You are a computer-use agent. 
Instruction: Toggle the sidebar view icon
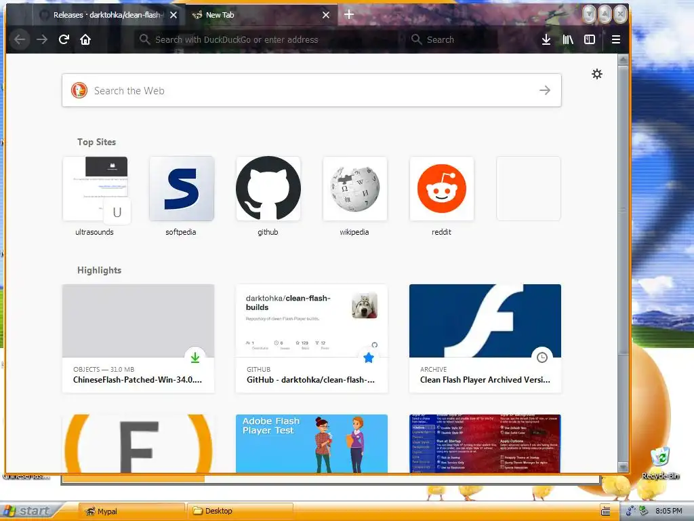[x=590, y=39]
